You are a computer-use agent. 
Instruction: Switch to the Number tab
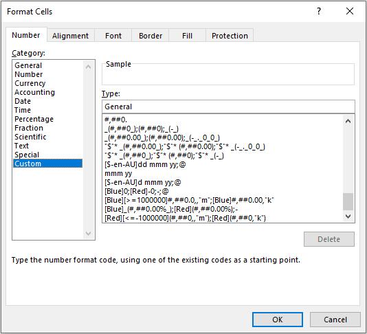[26, 35]
